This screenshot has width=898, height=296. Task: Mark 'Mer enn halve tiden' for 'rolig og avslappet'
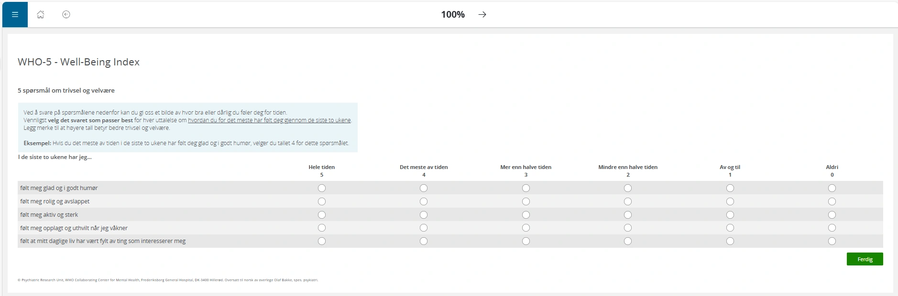[526, 201]
